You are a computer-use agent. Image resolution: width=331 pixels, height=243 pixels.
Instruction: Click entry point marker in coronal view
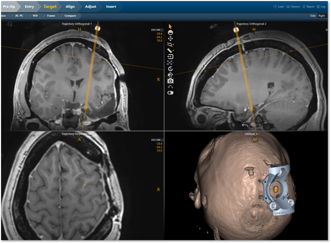[97, 28]
